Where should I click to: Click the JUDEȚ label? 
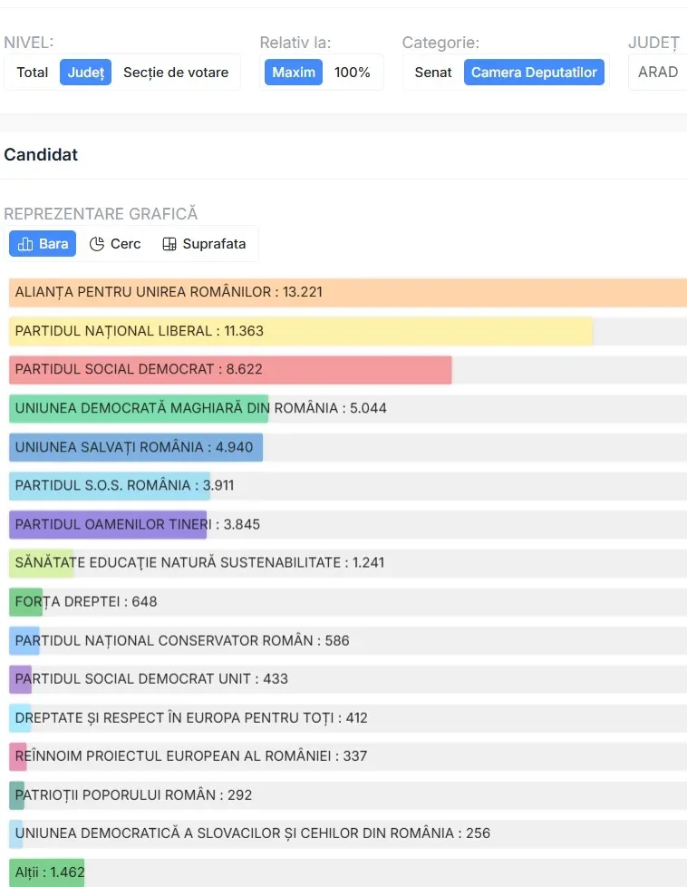[653, 43]
